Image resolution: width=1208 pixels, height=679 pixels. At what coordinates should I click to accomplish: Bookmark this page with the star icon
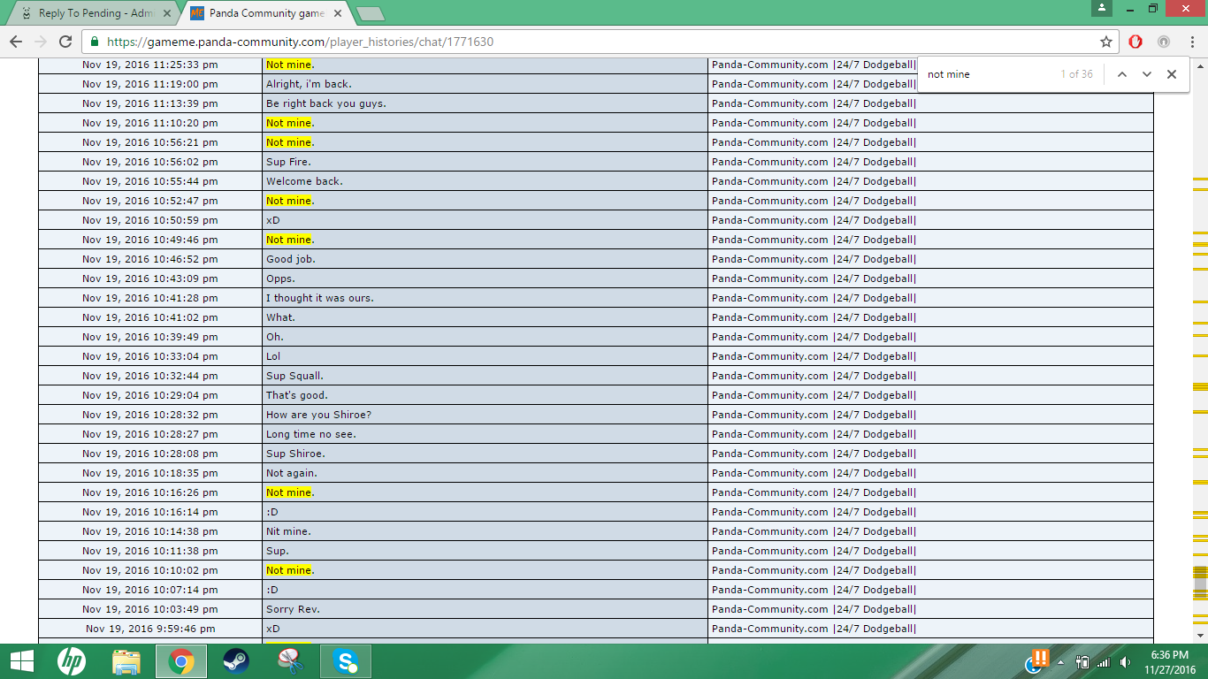point(1106,42)
